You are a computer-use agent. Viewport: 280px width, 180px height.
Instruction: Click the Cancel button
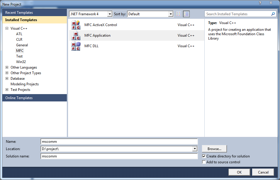point(263,172)
